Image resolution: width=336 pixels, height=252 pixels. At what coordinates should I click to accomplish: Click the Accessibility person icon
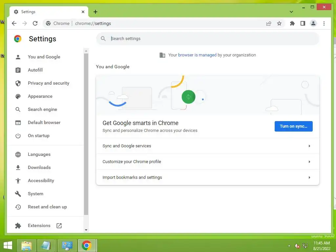18,181
